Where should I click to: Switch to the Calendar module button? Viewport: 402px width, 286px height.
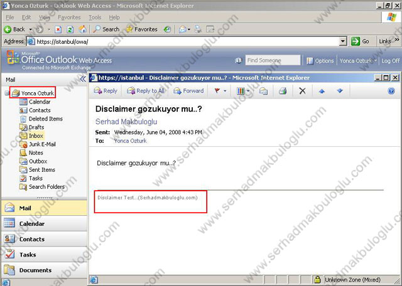[44, 223]
